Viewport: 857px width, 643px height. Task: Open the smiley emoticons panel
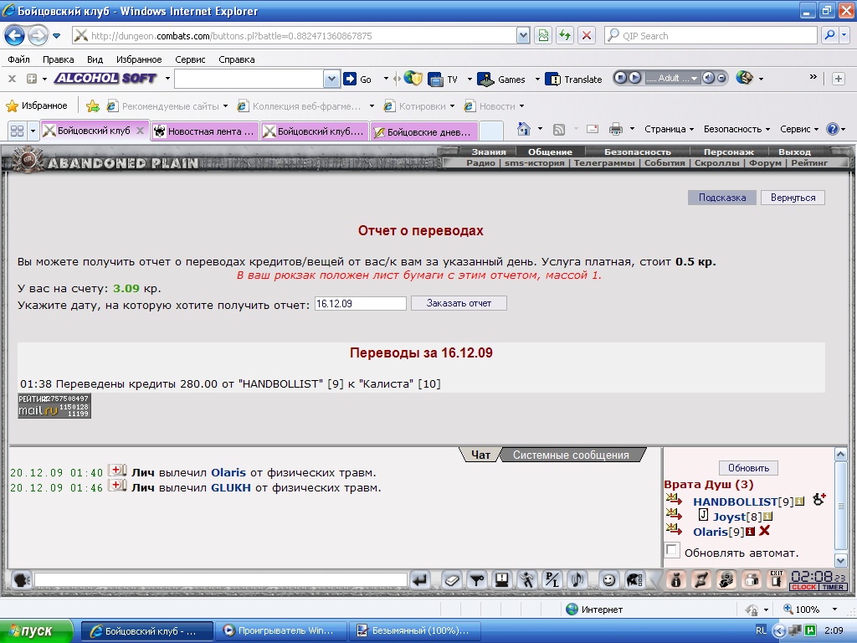(608, 579)
